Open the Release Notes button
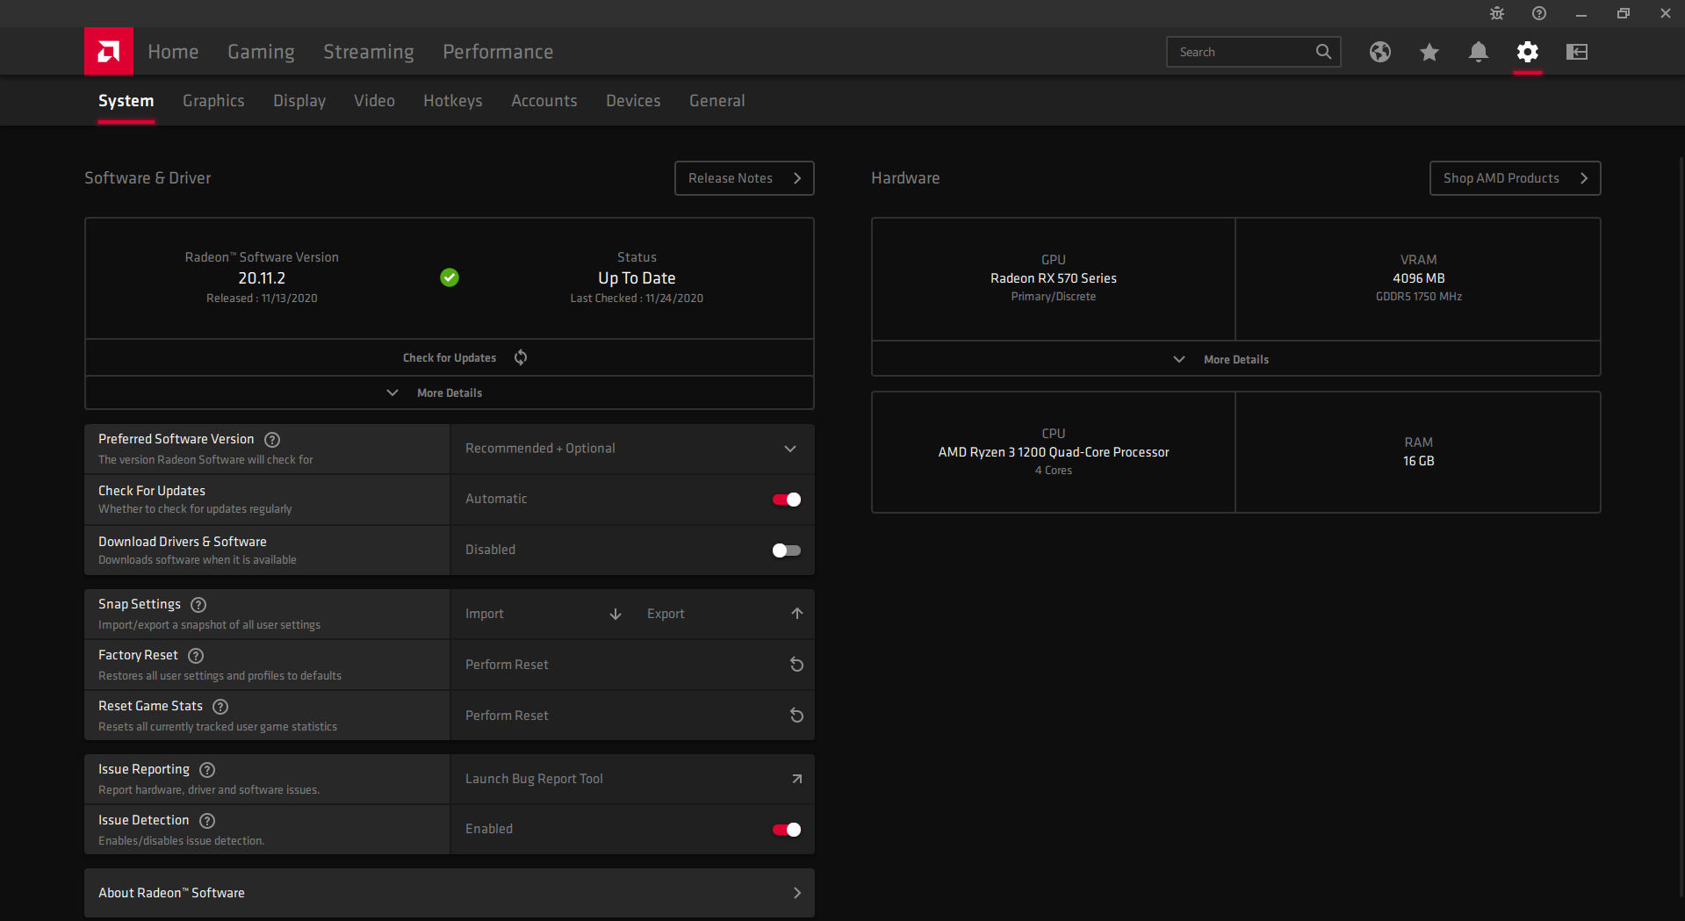The width and height of the screenshot is (1685, 921). (x=745, y=178)
